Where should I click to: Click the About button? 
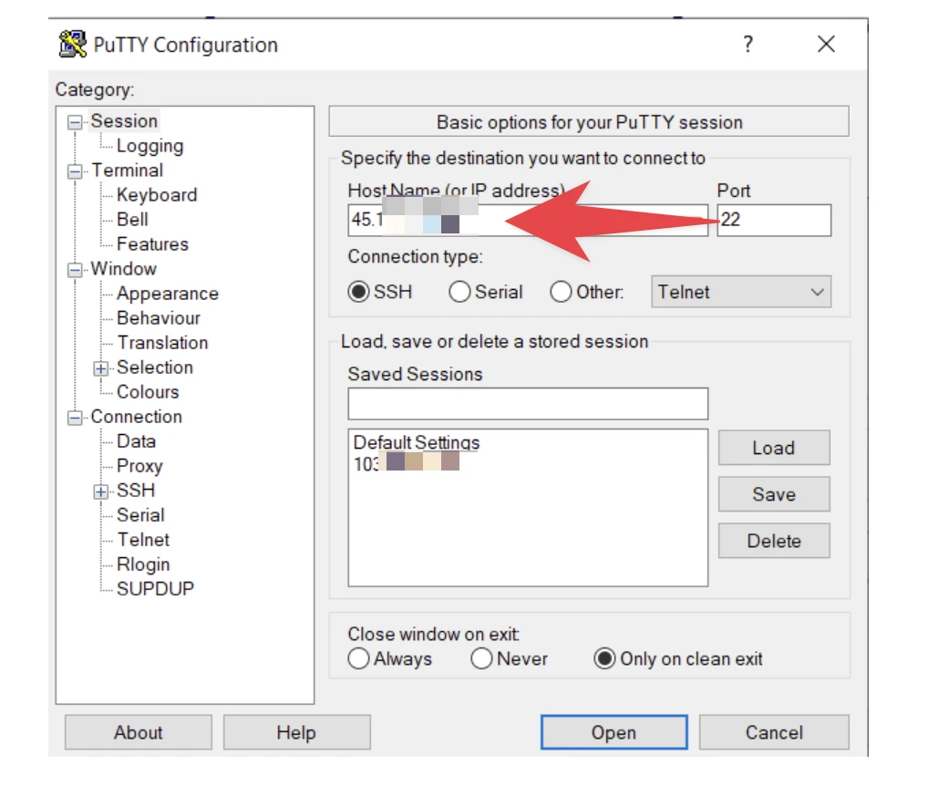pos(139,732)
